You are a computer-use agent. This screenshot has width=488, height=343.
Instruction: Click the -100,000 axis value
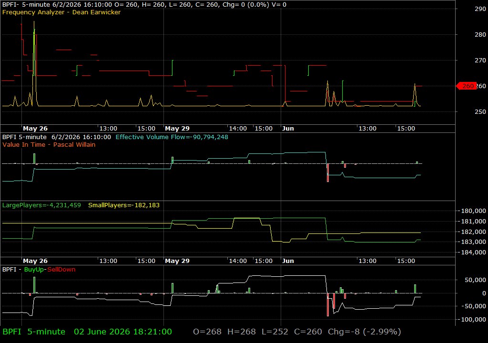point(472,319)
